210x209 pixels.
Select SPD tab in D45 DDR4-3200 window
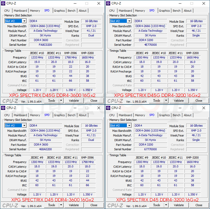(x=152, y=115)
